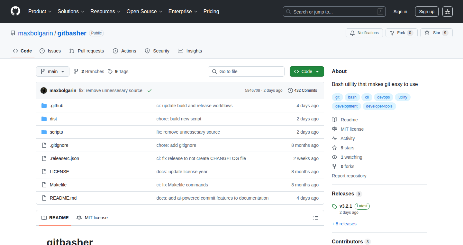Open the scripts folder
The image size is (463, 245).
[56, 132]
